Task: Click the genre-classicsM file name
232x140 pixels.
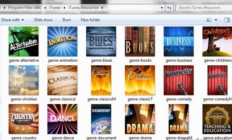Action: click(101, 99)
